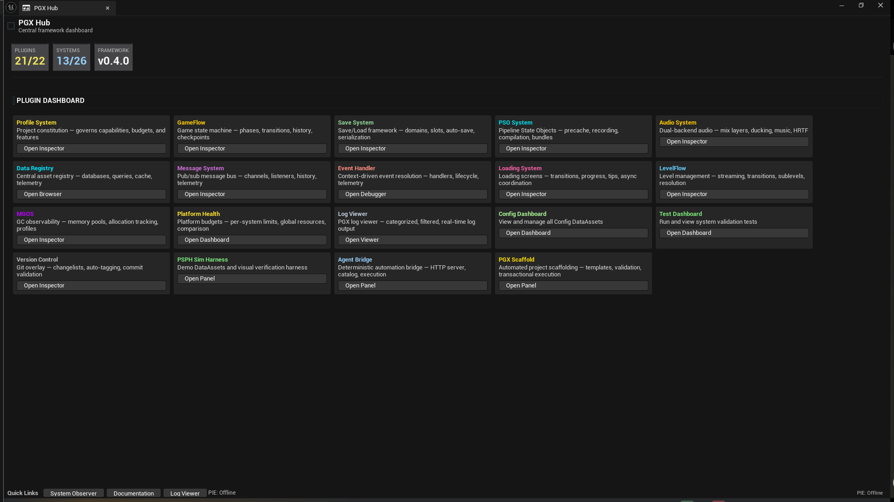This screenshot has height=502, width=894.
Task: Open Dashboard for the Test Dashboard
Action: click(x=734, y=233)
